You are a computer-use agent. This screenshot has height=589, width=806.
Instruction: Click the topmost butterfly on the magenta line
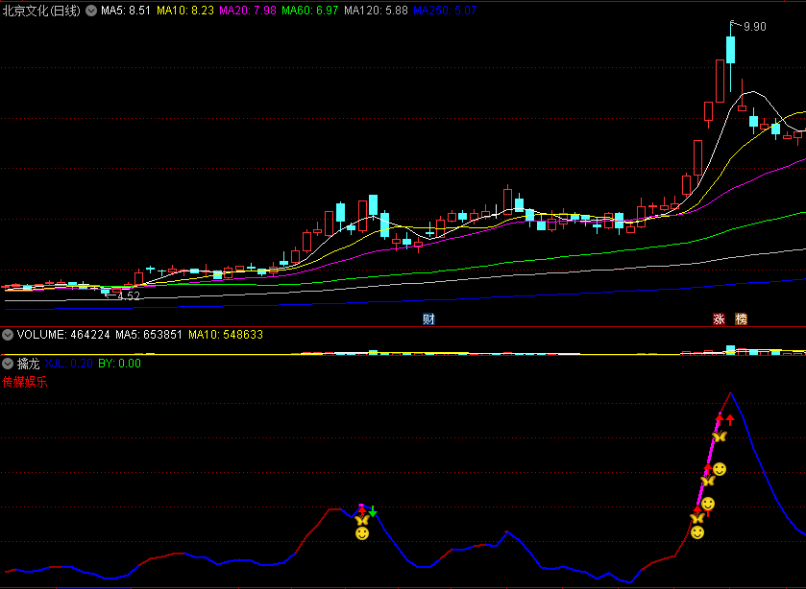(720, 436)
